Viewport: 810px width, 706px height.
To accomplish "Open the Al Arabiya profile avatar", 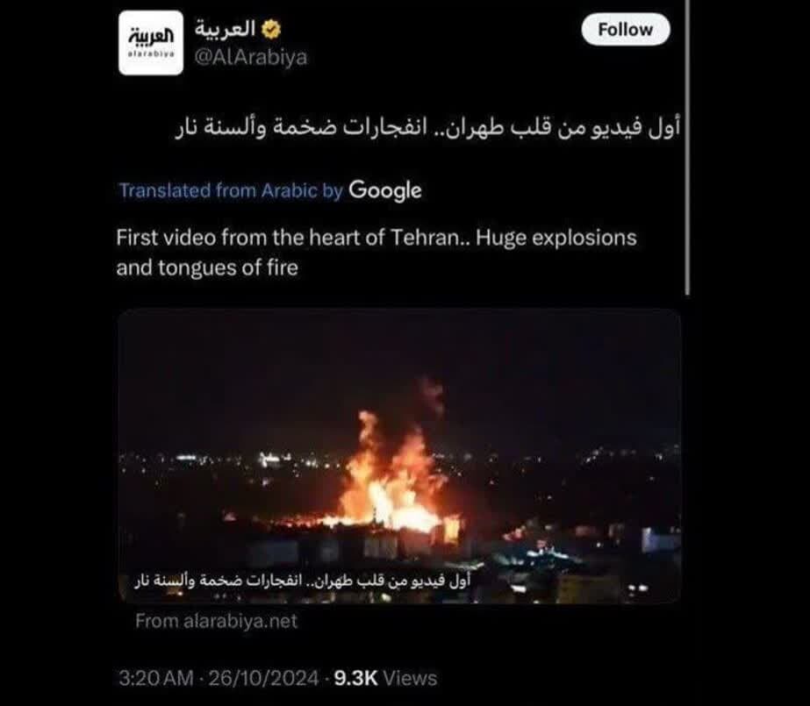I will 151,43.
